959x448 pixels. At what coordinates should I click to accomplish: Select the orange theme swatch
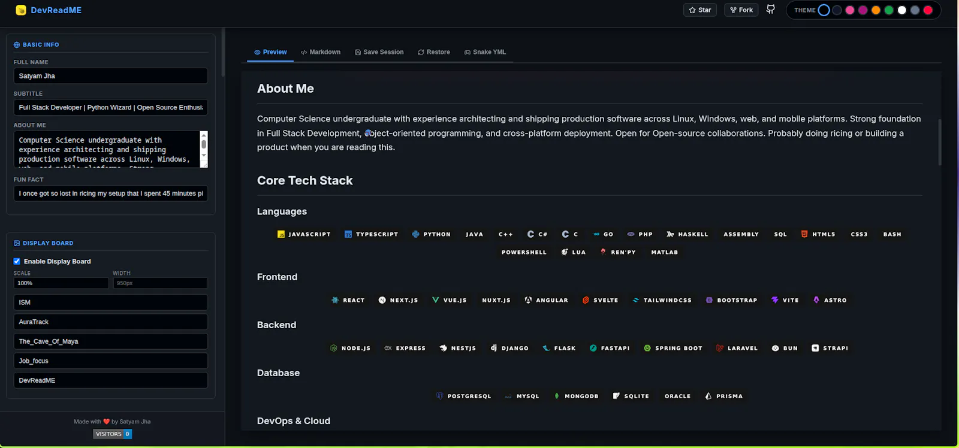(876, 10)
